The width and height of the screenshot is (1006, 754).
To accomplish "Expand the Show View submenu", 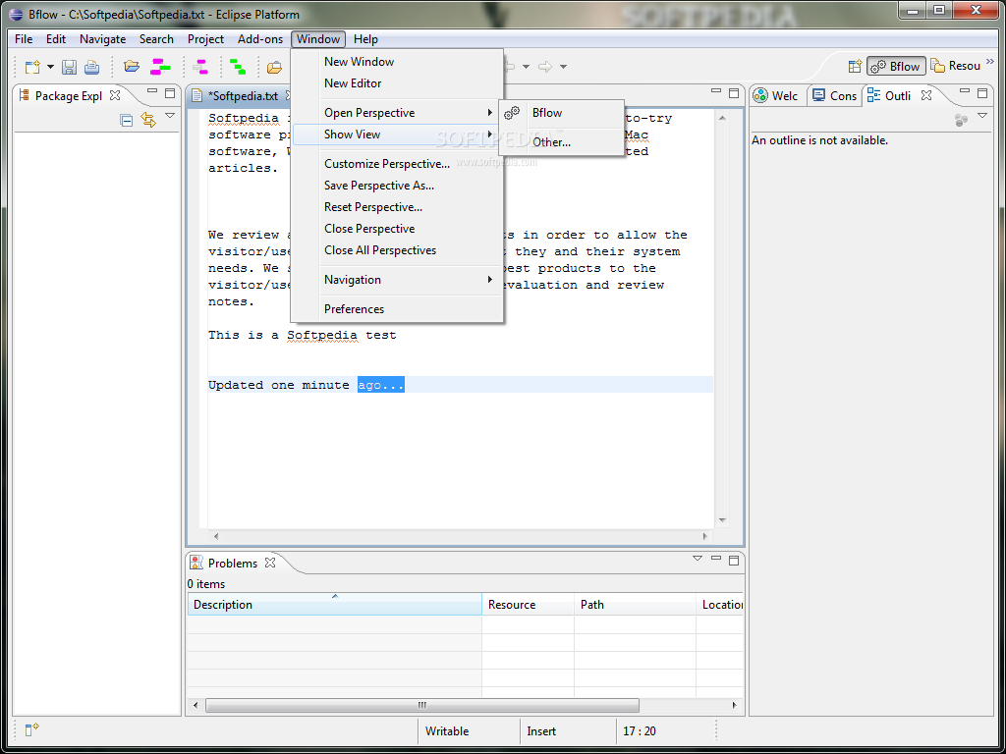I will (x=397, y=134).
